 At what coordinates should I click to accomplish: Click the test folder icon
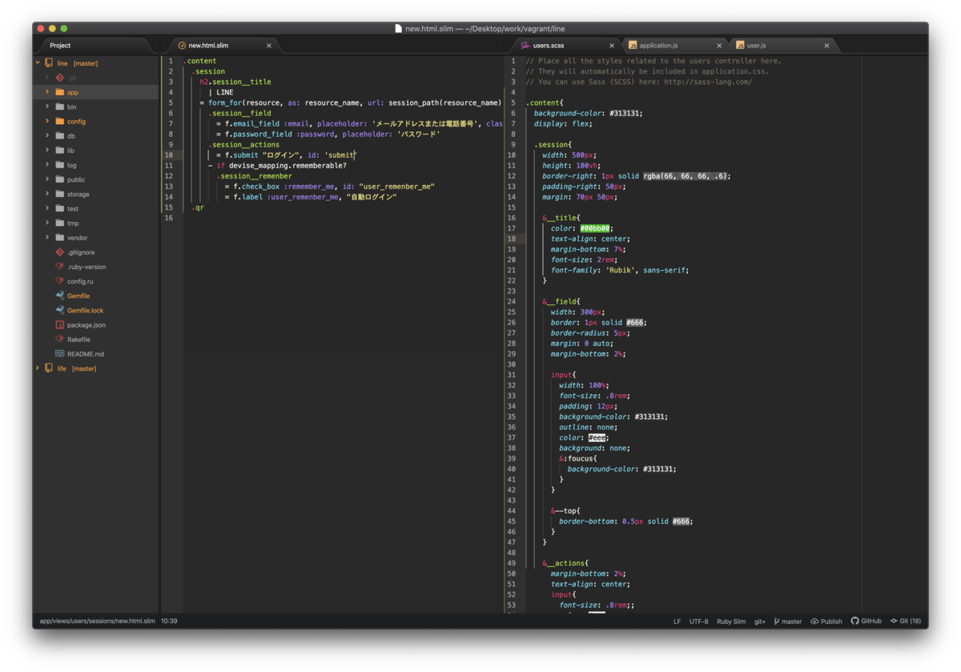pyautogui.click(x=60, y=208)
